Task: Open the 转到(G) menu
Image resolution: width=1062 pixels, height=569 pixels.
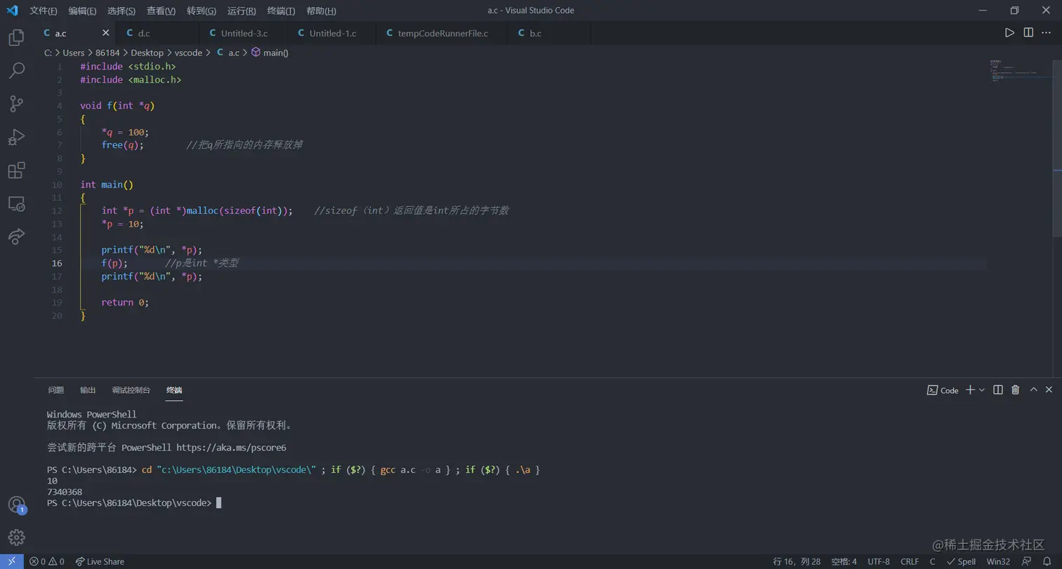Action: [x=202, y=11]
